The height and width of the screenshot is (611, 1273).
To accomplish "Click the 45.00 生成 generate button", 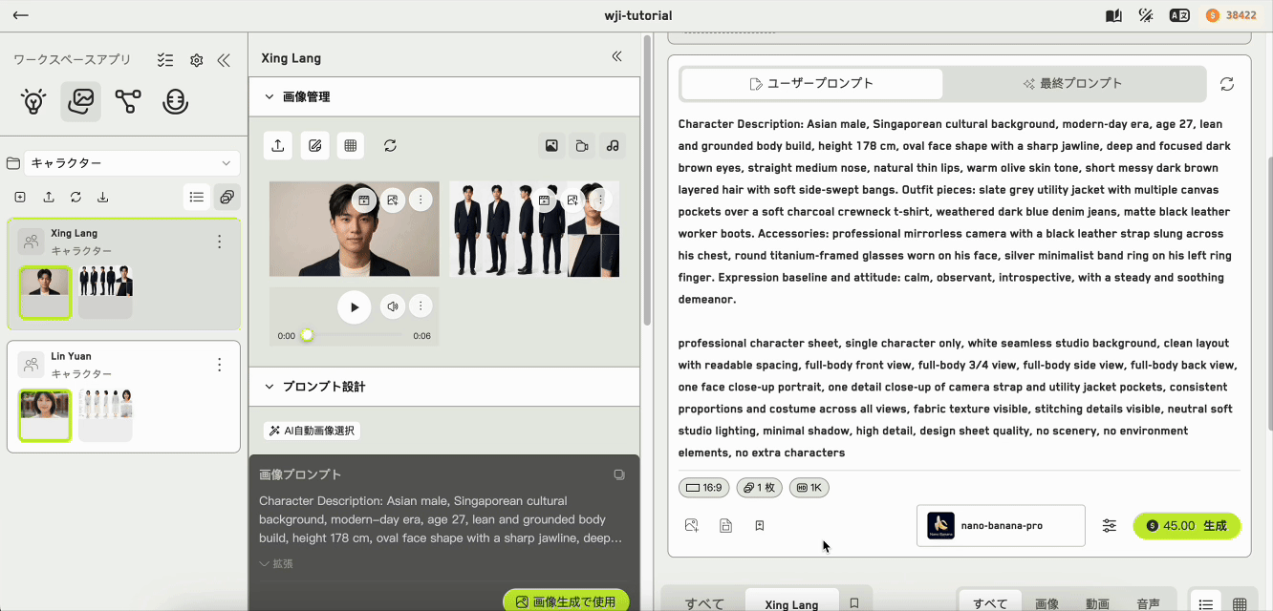I will [1187, 526].
